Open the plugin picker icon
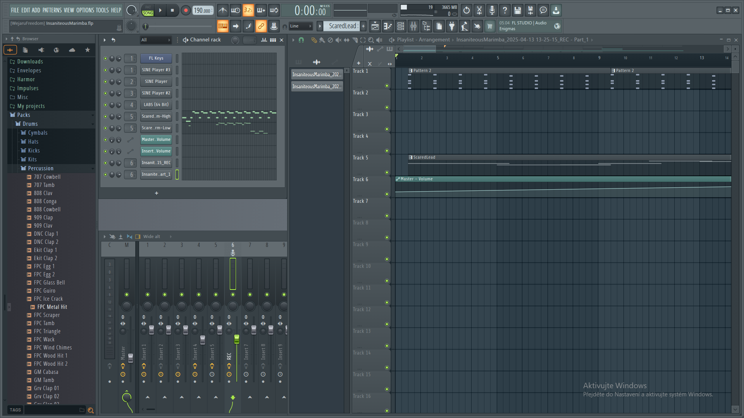The height and width of the screenshot is (418, 744). [x=452, y=26]
